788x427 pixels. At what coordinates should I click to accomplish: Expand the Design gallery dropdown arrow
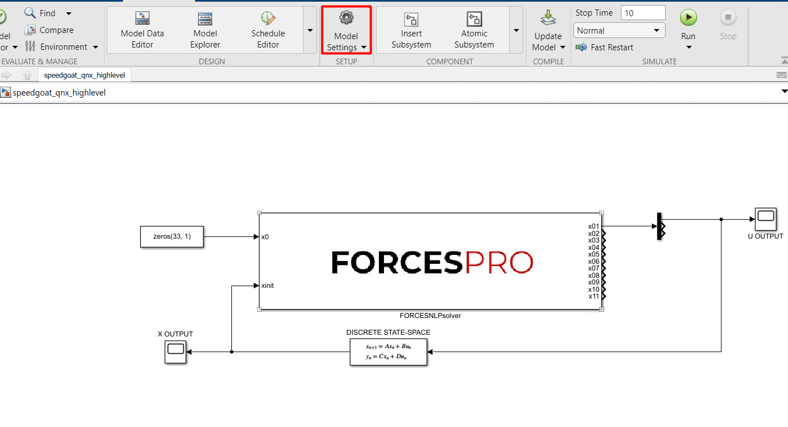coord(310,31)
